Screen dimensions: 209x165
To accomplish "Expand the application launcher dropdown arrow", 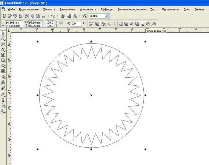I will [79, 16].
